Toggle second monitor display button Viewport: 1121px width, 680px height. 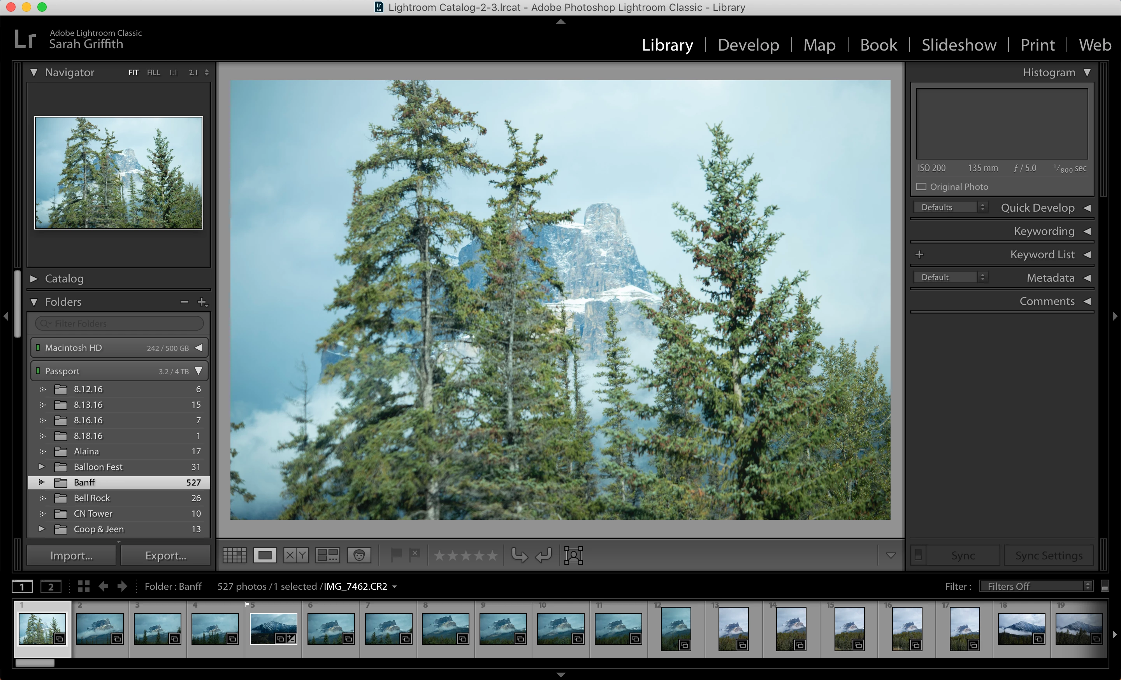coord(51,586)
